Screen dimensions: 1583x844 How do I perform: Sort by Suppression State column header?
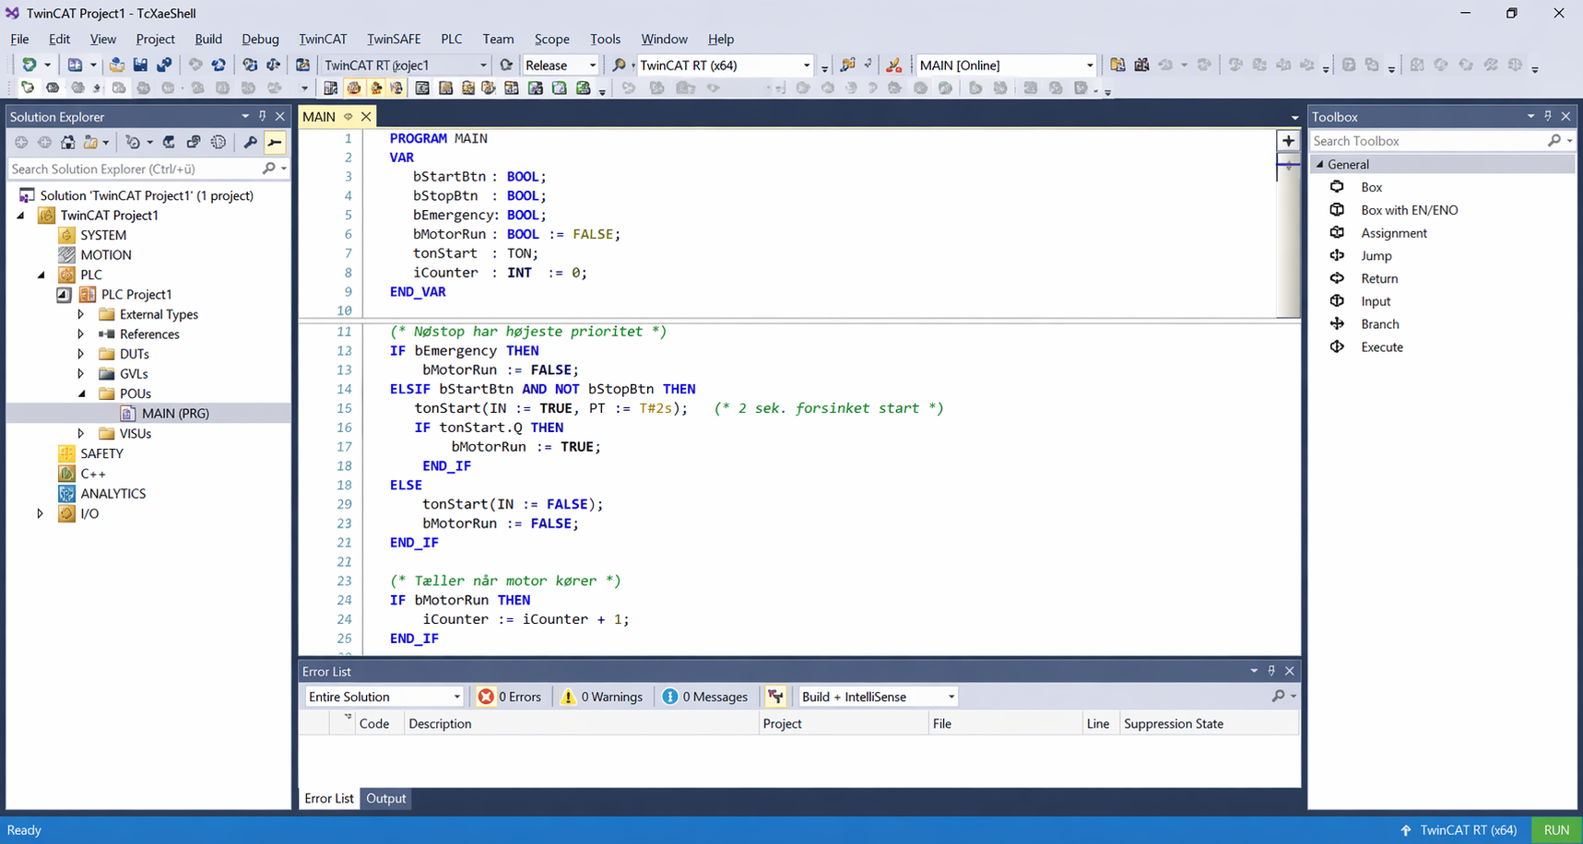1209,723
